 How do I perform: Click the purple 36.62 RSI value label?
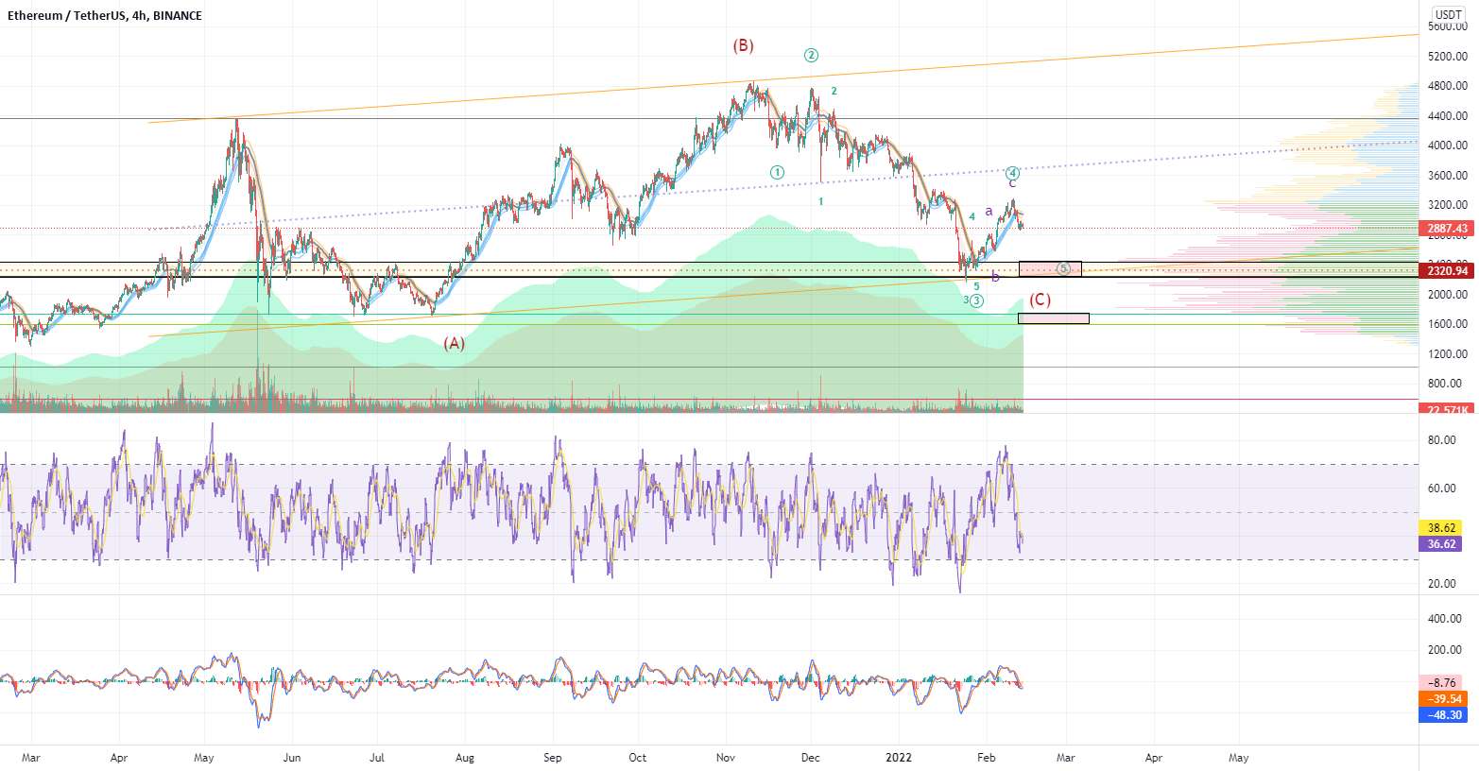pyautogui.click(x=1440, y=544)
